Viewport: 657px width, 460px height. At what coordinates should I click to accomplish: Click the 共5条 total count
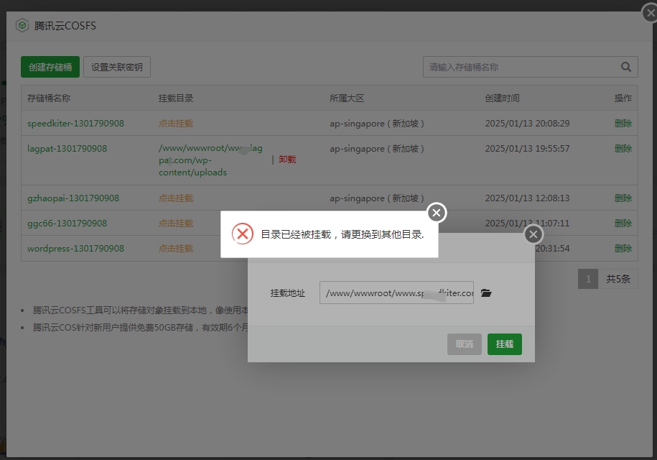click(x=618, y=279)
